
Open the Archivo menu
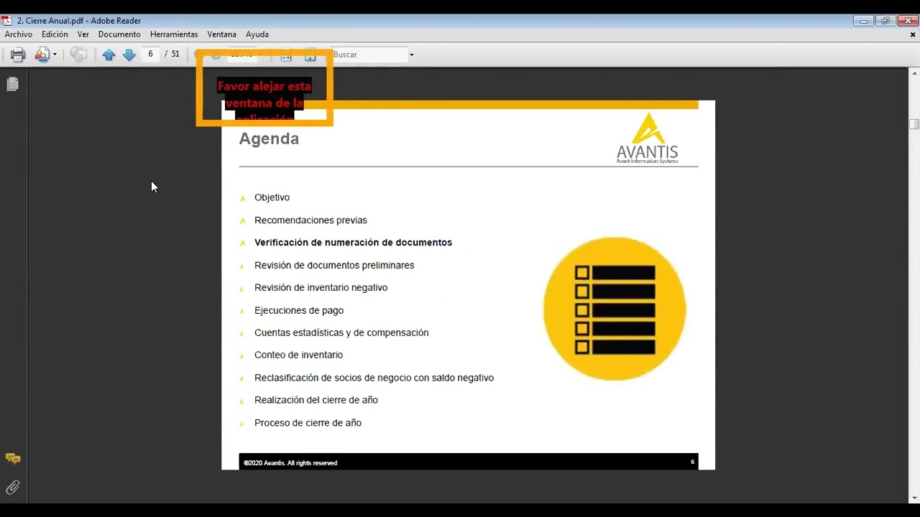click(x=19, y=34)
